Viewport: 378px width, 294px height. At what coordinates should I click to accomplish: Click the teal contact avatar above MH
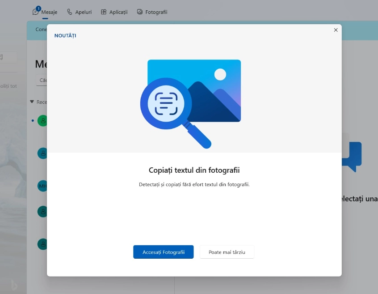42,153
